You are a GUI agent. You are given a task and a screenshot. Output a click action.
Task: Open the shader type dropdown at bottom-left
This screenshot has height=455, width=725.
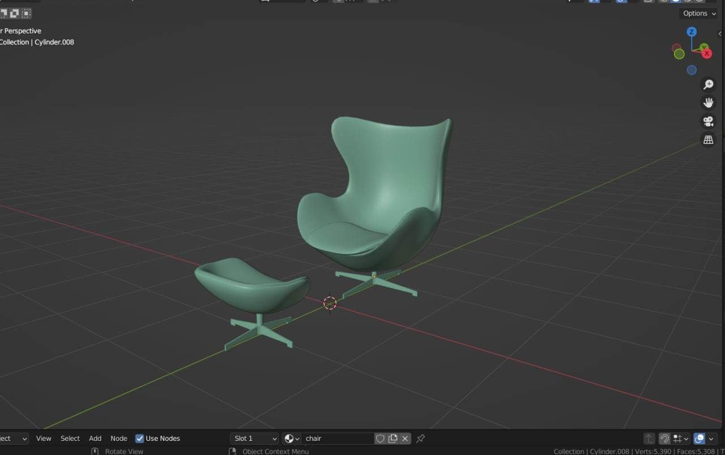click(14, 439)
